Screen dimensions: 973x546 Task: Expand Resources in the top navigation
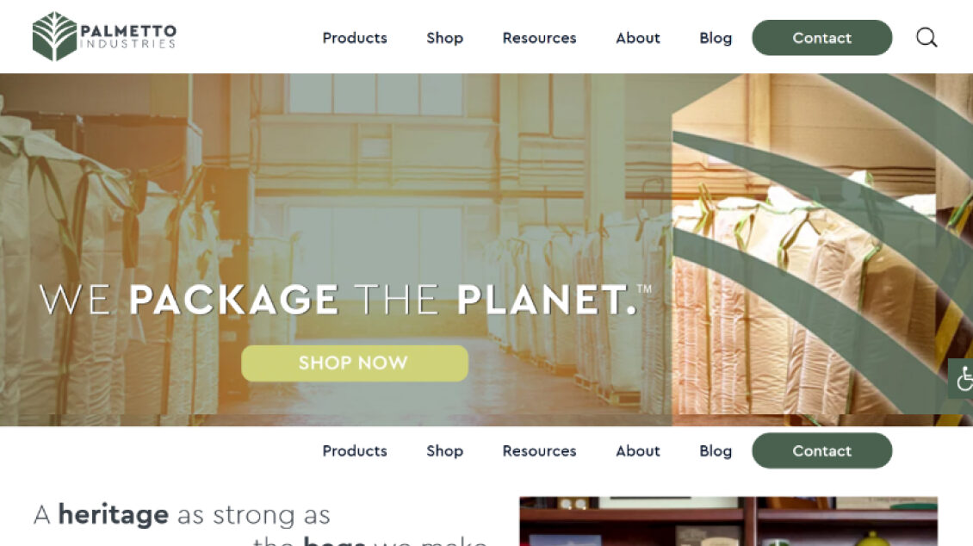[x=539, y=38]
